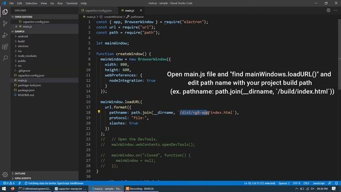Screen dimensions: 341x192
Task: Switch to the capacitor-reactjs.txt taskbar window
Action: pyautogui.click(x=70, y=189)
